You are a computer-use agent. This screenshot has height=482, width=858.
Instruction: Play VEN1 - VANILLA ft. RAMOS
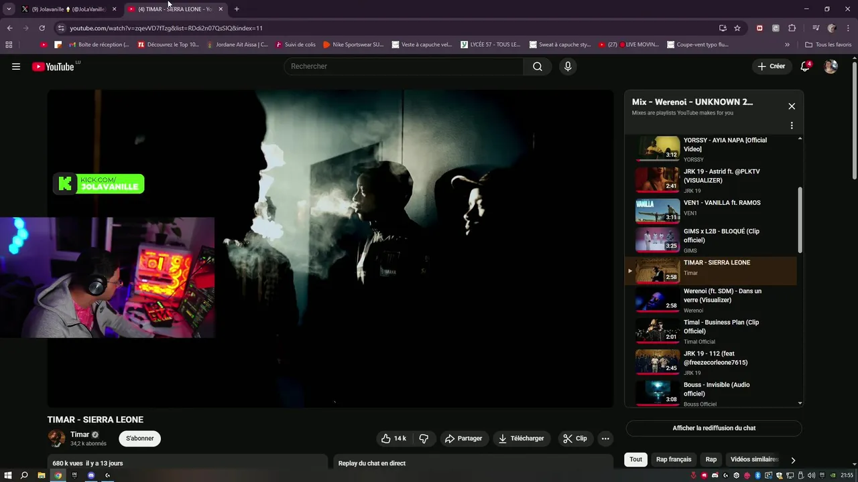(x=711, y=210)
